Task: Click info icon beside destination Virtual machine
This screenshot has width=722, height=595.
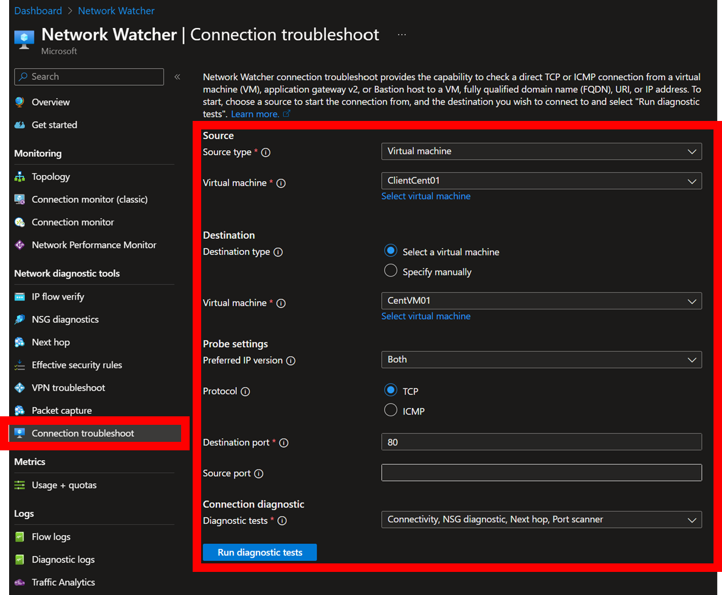Action: coord(281,303)
